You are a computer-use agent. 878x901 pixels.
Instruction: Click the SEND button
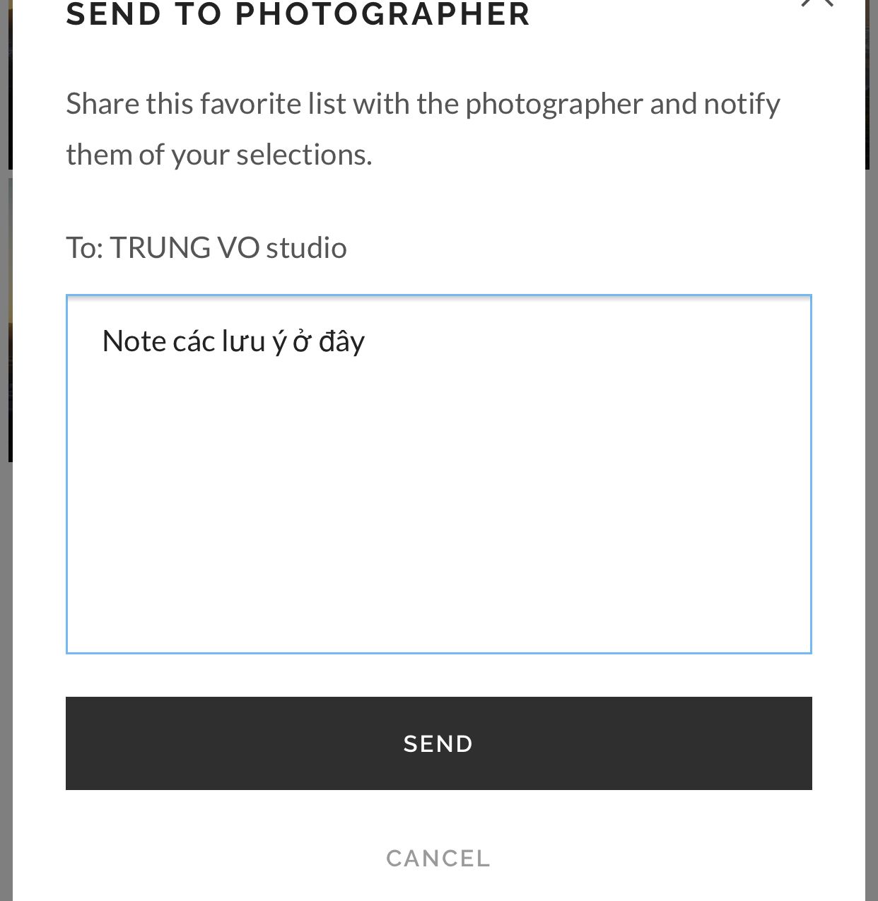[438, 743]
